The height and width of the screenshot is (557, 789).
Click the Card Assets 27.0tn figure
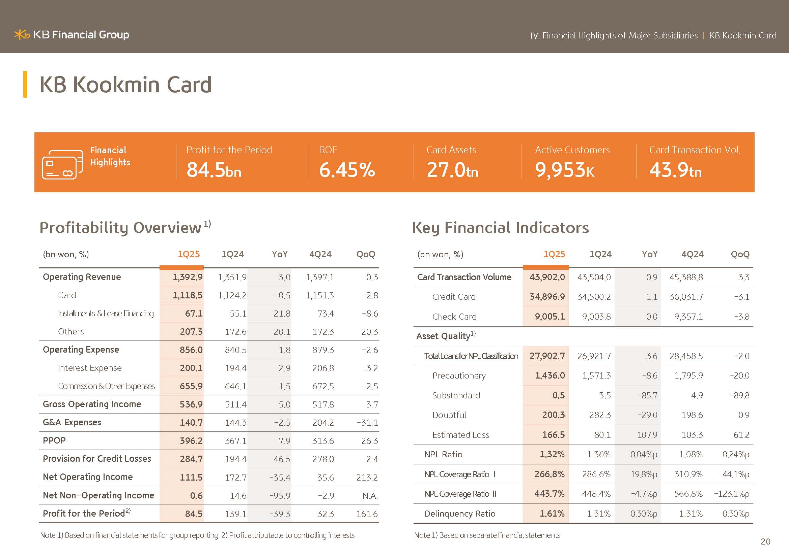click(452, 170)
